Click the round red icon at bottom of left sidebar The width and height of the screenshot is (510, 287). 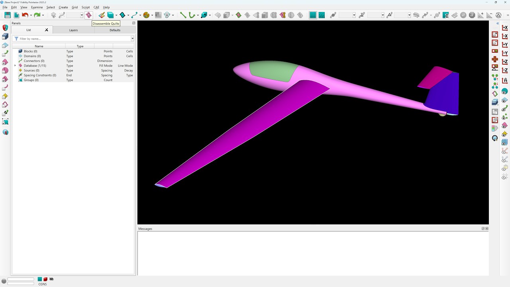pos(5,132)
